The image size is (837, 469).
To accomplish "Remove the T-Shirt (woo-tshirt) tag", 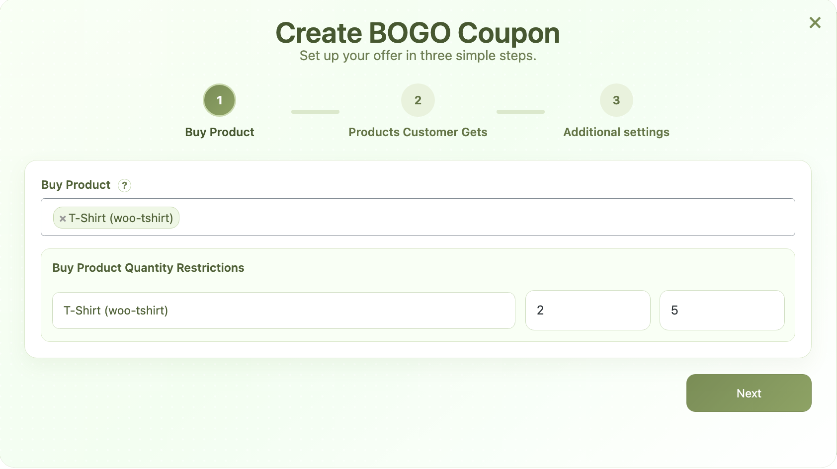I will (63, 219).
